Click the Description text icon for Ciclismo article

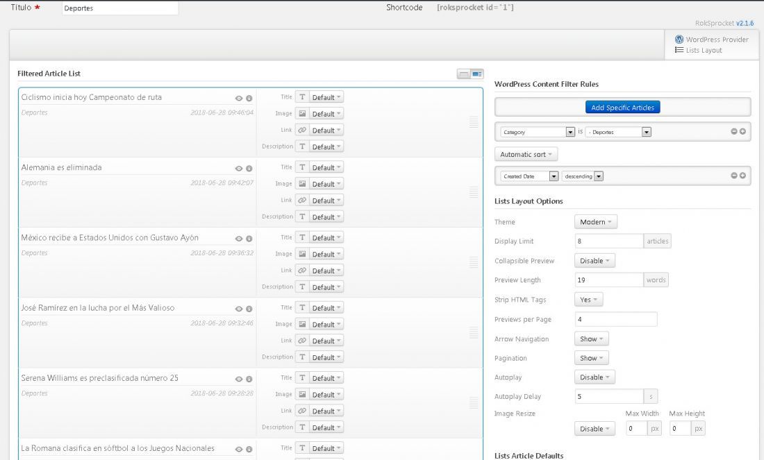[302, 146]
